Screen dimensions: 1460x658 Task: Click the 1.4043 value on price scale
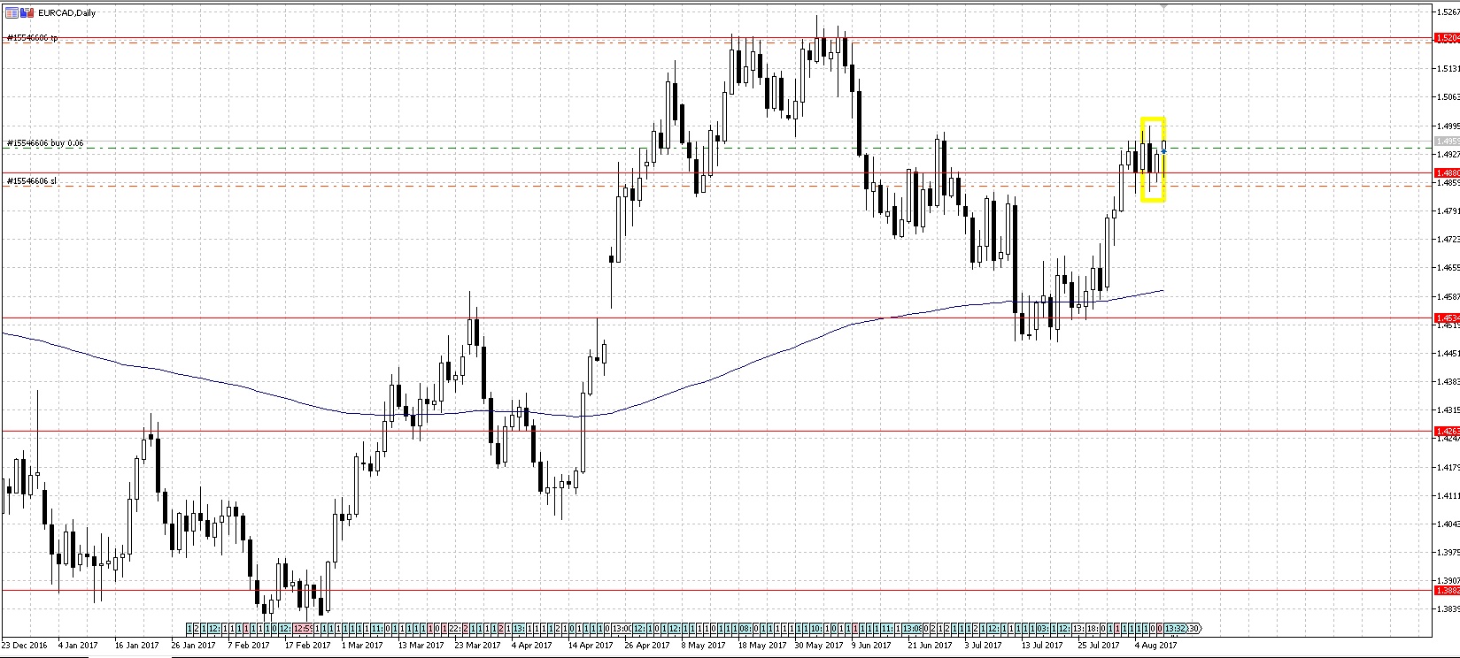(1448, 524)
